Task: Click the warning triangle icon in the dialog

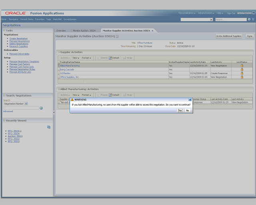Action: (72, 99)
